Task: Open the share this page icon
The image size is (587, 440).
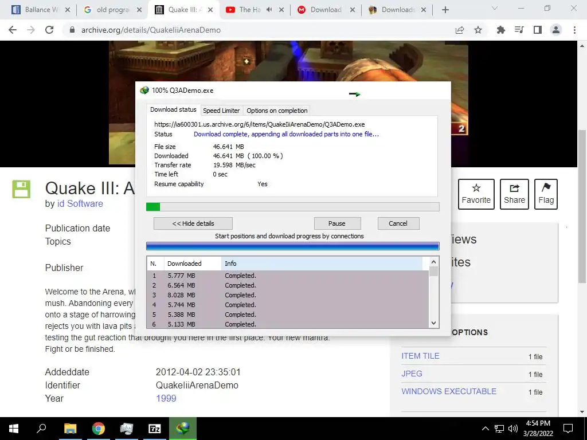Action: tap(460, 30)
